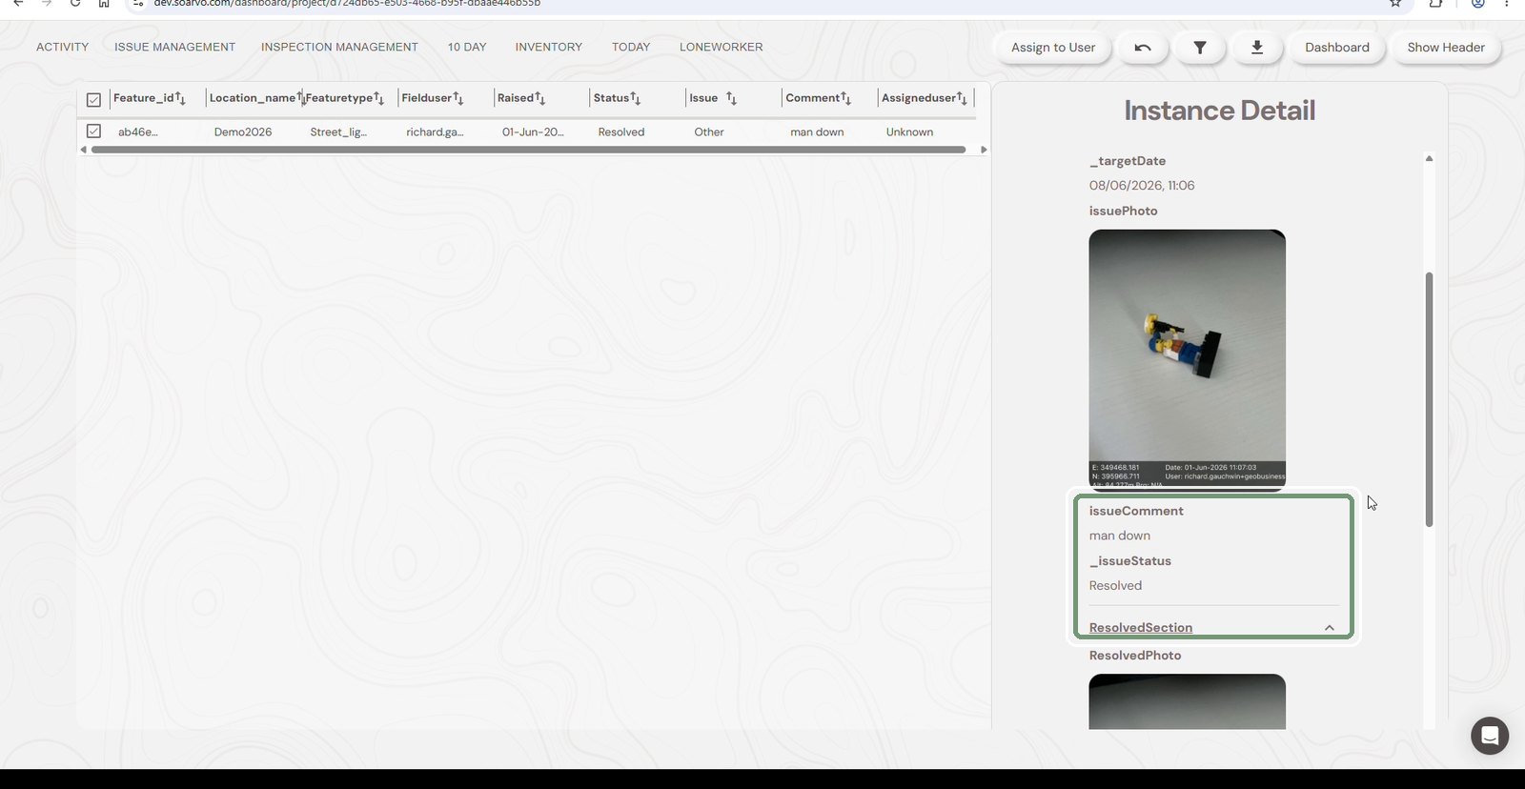Collapse the ResolvedSection chevron
The image size is (1525, 789).
click(1330, 628)
